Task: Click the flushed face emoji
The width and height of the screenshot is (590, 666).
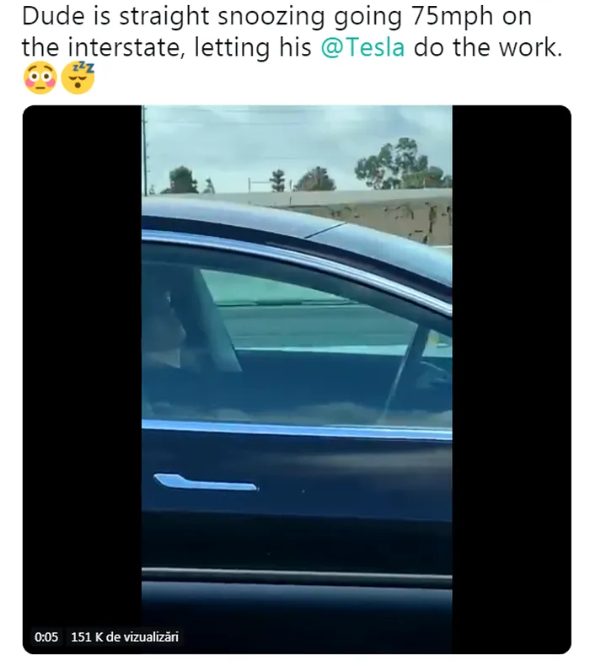Action: point(40,78)
